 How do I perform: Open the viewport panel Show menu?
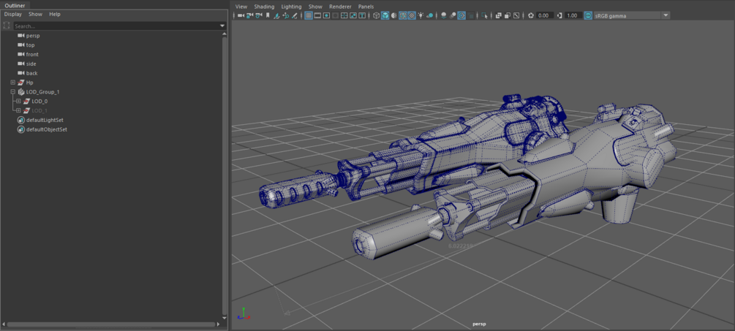coord(315,7)
